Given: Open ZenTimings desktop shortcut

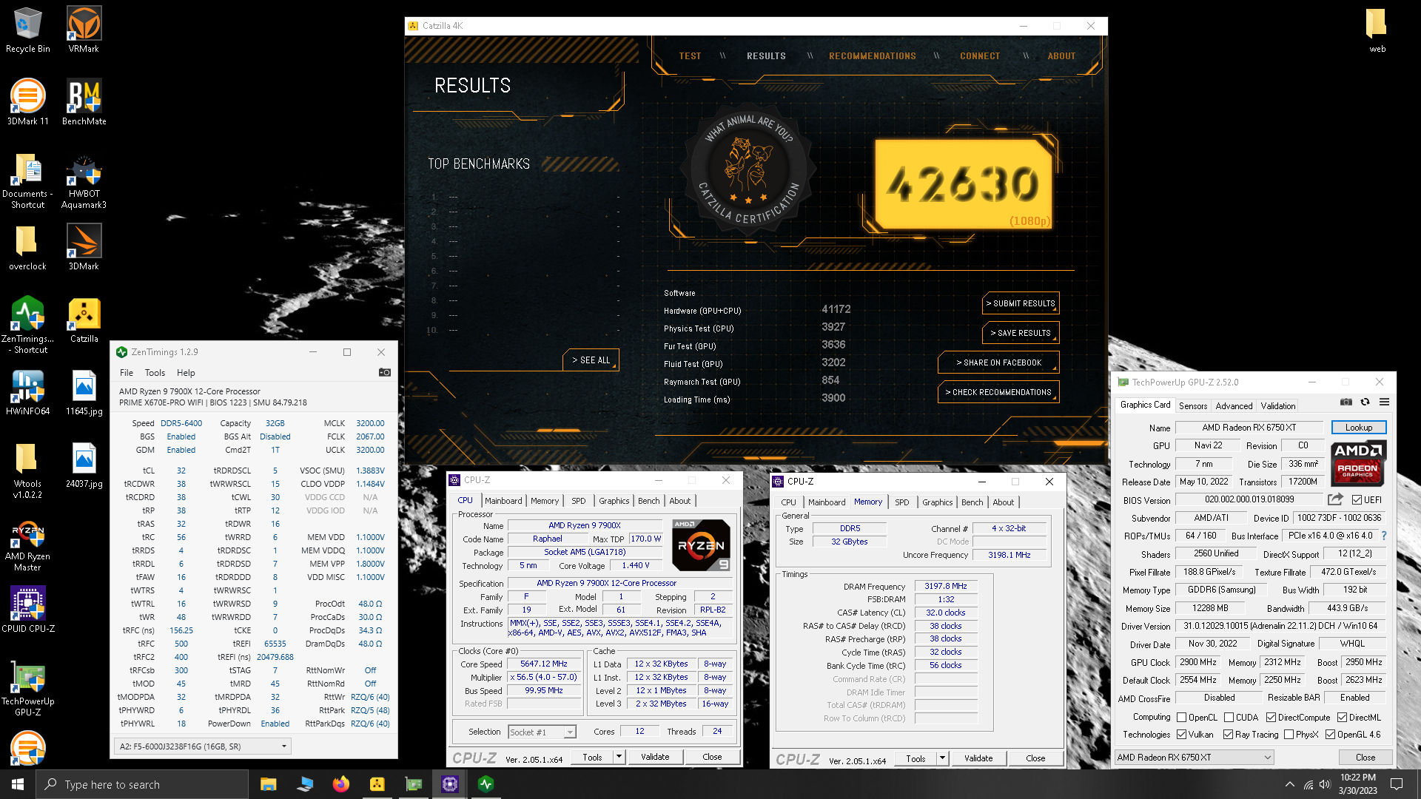Looking at the screenshot, I should click(x=27, y=325).
